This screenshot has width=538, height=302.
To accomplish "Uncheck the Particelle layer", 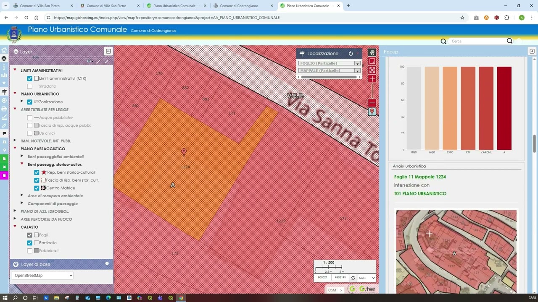I will pos(29,243).
